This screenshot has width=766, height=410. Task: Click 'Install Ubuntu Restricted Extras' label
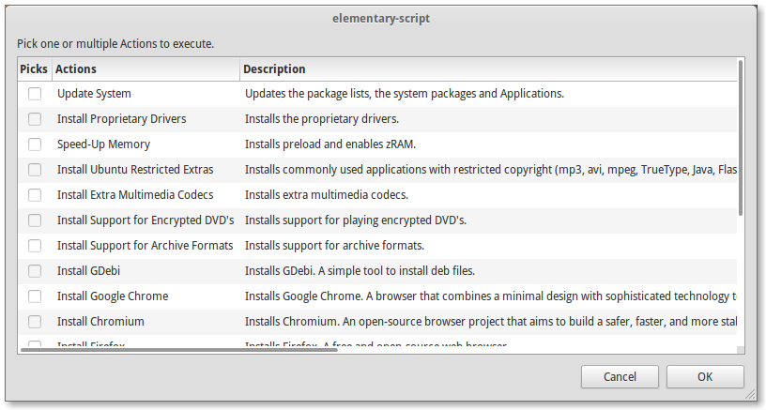pos(135,170)
